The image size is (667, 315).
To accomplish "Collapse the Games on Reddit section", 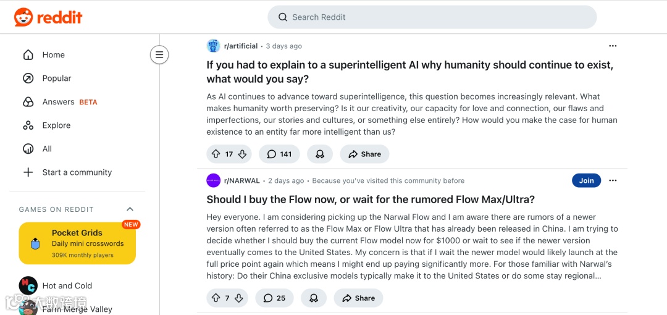I will [x=130, y=209].
